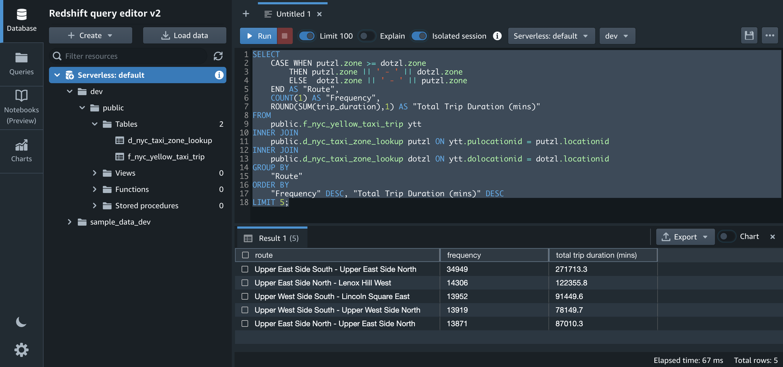Turn on the Chart toggle

(727, 236)
